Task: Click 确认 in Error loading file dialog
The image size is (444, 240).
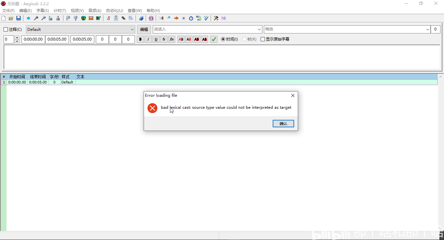Action: 283,124
